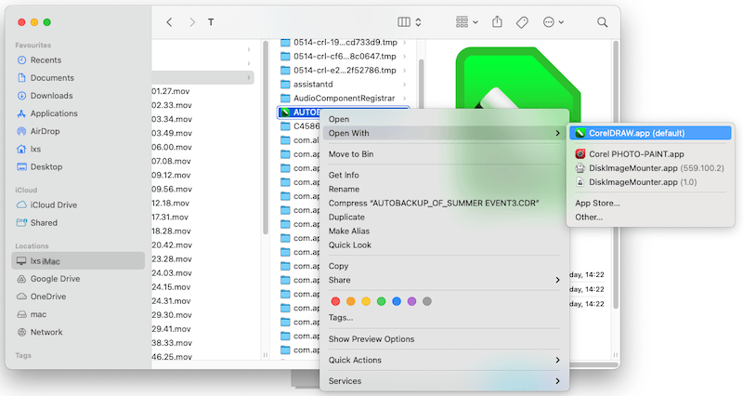This screenshot has height=396, width=743.
Task: Click the Back navigation arrow
Action: pos(169,21)
